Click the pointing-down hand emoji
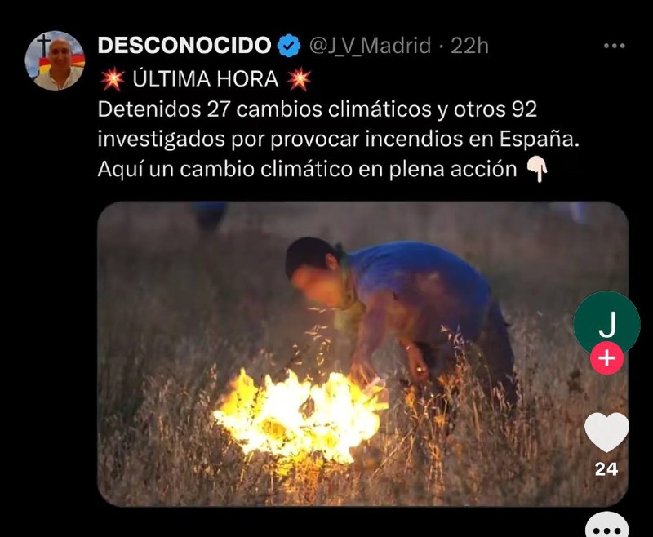The height and width of the screenshot is (537, 653). pyautogui.click(x=538, y=170)
